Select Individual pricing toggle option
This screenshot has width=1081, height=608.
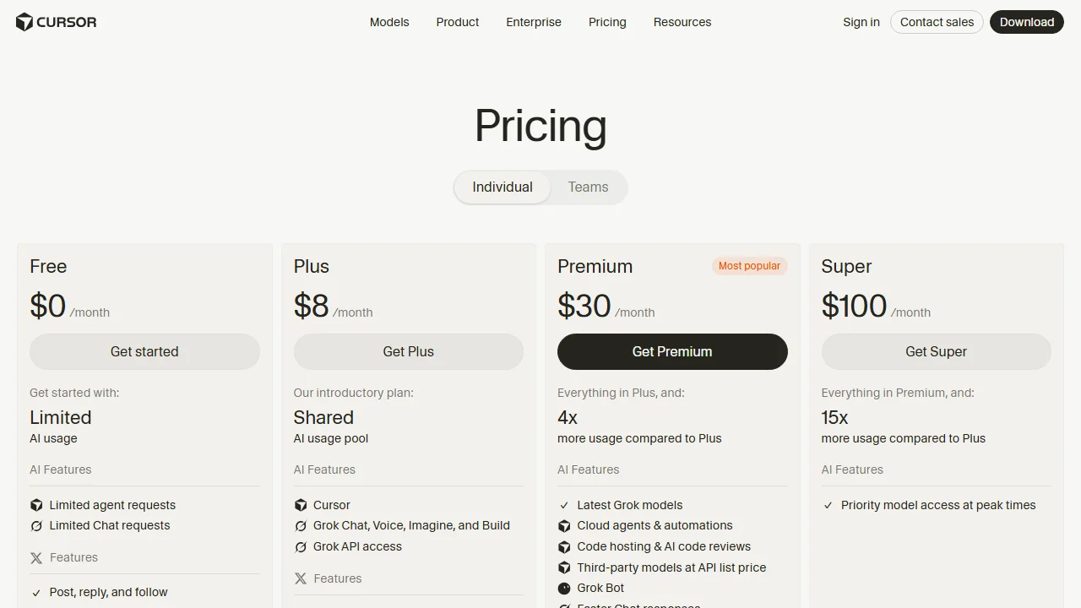[x=502, y=187]
